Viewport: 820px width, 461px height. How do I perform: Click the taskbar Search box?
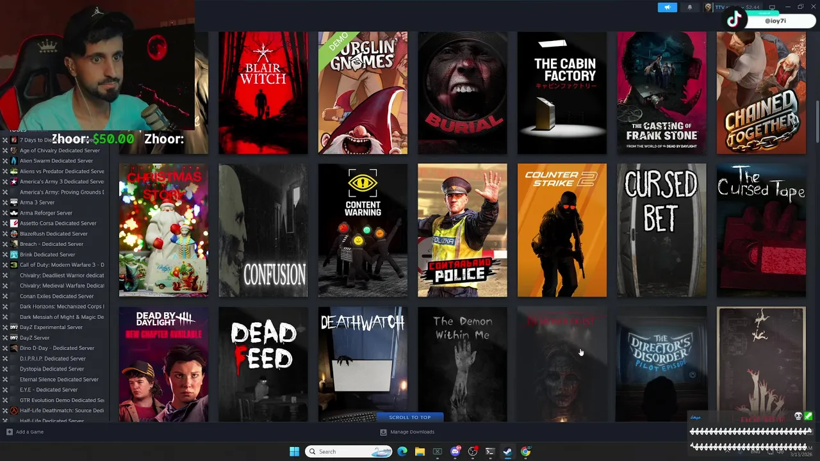tap(349, 451)
